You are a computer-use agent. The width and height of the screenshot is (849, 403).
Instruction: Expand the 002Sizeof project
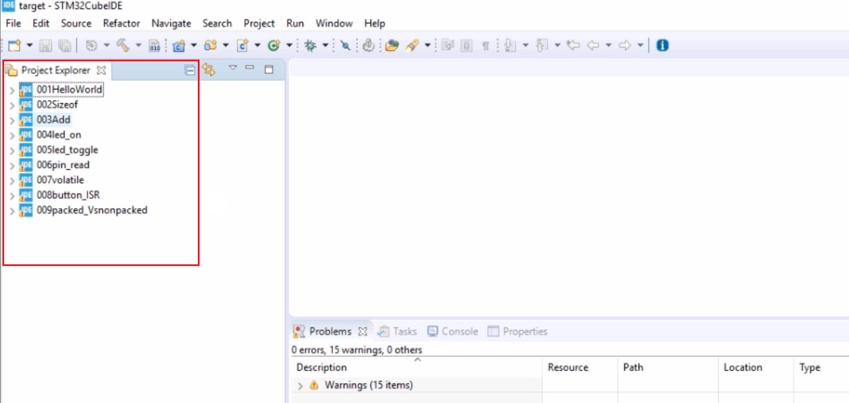12,105
